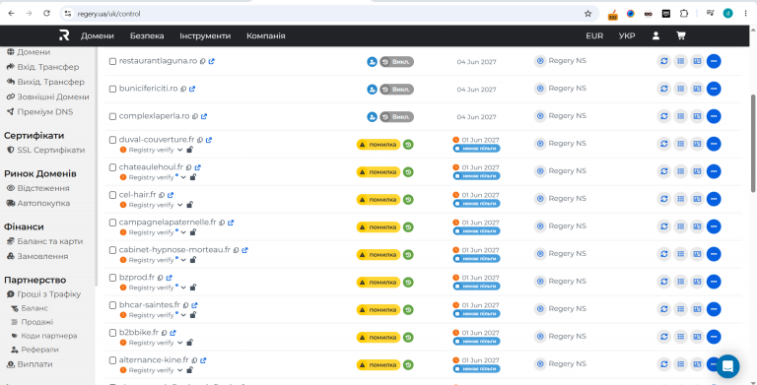Open the shopping cart in the top bar
757x385 pixels.
point(681,35)
